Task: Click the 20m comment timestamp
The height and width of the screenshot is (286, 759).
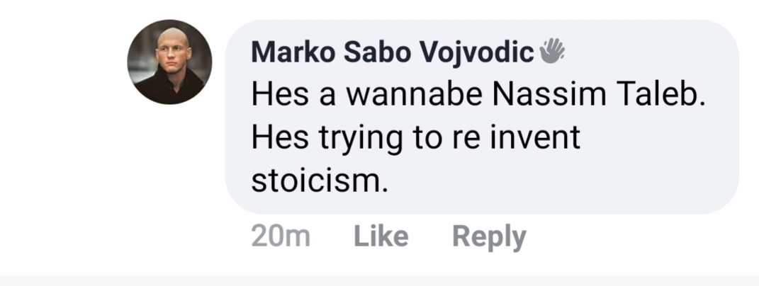Action: (x=281, y=236)
